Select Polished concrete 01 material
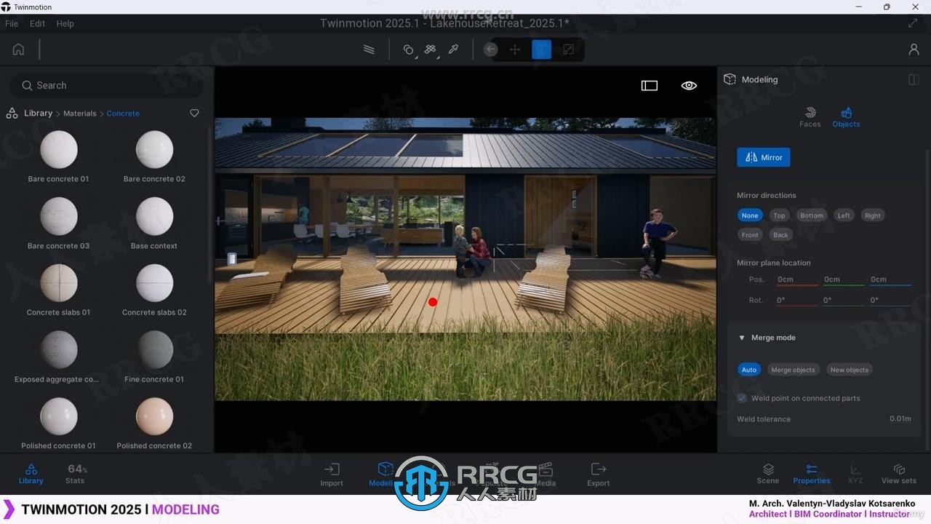The image size is (931, 524). [58, 424]
